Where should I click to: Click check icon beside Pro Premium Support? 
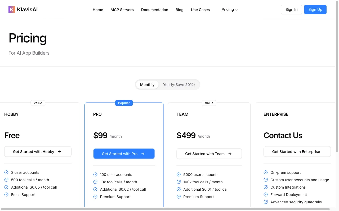coord(95,197)
